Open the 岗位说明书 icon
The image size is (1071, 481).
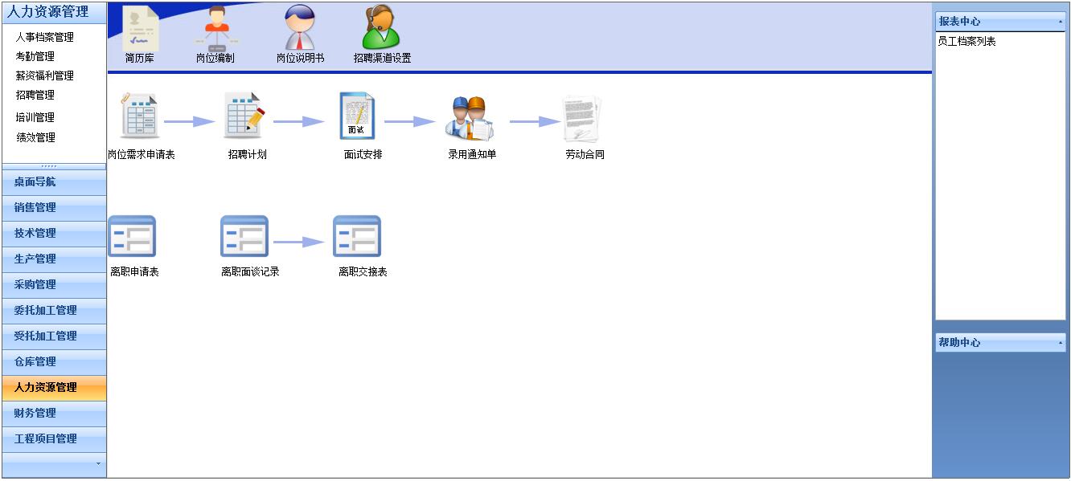click(x=300, y=29)
